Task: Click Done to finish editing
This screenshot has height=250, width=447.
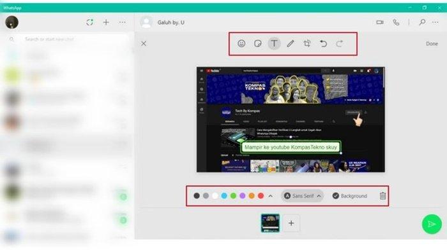Action: [x=432, y=44]
